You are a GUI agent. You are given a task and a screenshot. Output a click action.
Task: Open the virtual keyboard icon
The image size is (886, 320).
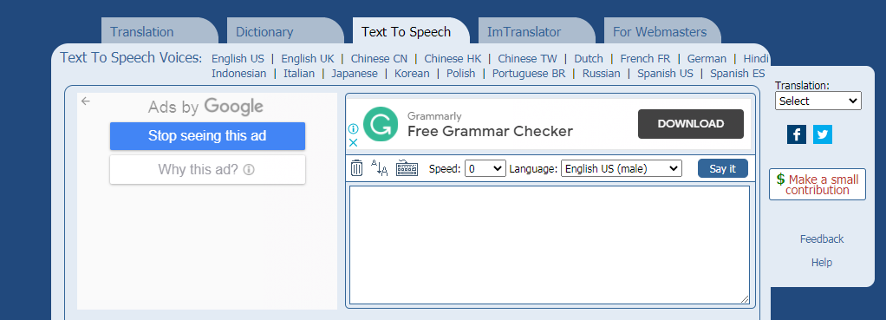(407, 168)
